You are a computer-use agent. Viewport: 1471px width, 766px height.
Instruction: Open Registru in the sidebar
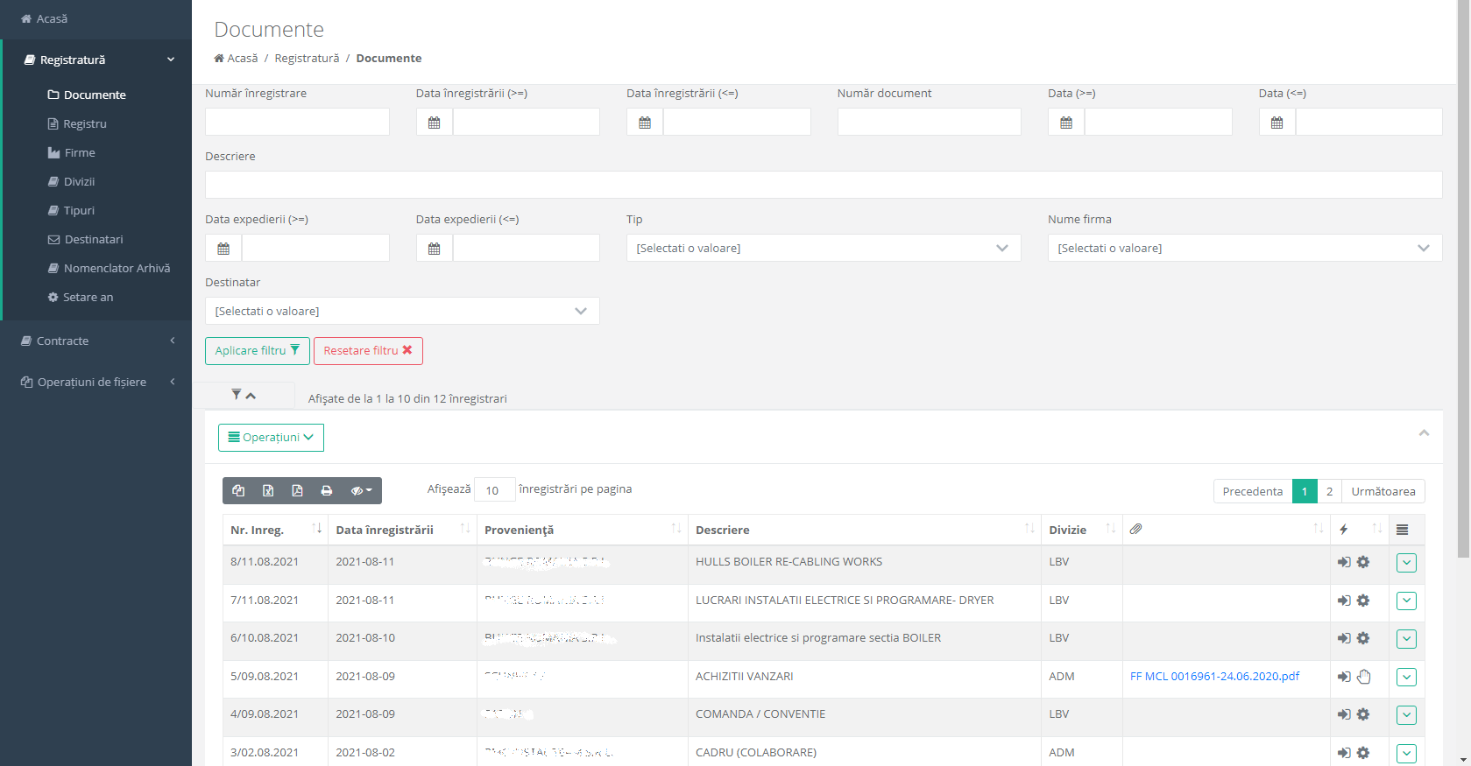(x=84, y=124)
